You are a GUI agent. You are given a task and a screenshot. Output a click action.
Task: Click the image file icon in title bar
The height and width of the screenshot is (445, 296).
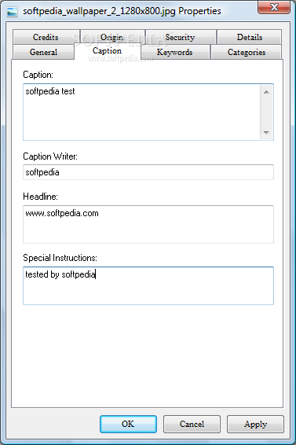(13, 11)
